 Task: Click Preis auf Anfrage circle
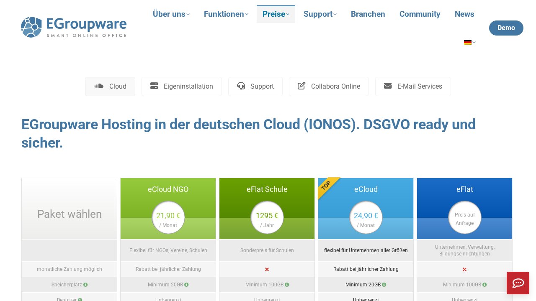coord(465,217)
